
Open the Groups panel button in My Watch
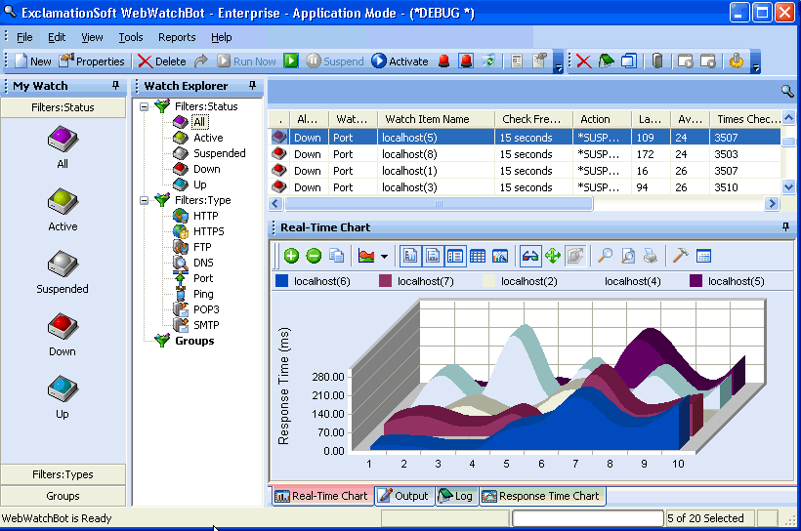[x=63, y=496]
